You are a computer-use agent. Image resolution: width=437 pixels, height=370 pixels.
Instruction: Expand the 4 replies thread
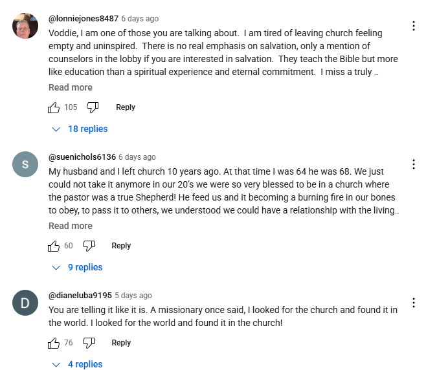tap(78, 364)
